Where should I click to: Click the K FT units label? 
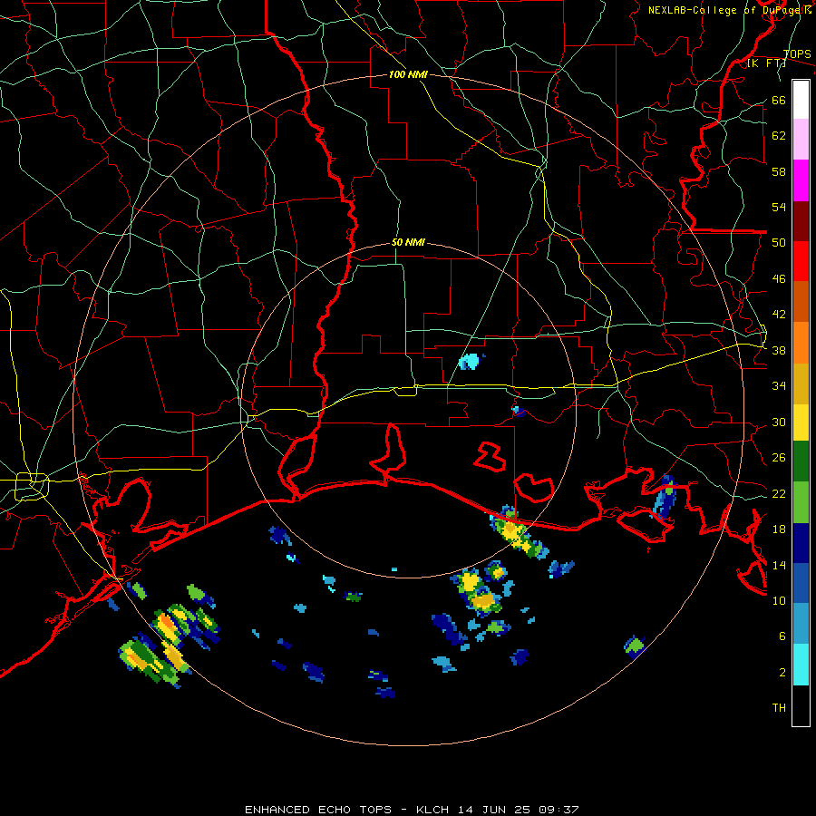[x=766, y=63]
